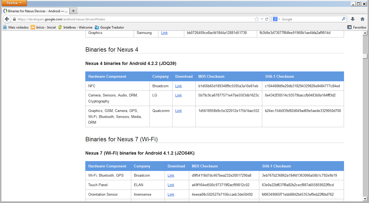The height and width of the screenshot is (203, 369).
Task: Click MD5 checksum 4eeea08c502527b7156ccadc3de50492
Action: click(222, 194)
